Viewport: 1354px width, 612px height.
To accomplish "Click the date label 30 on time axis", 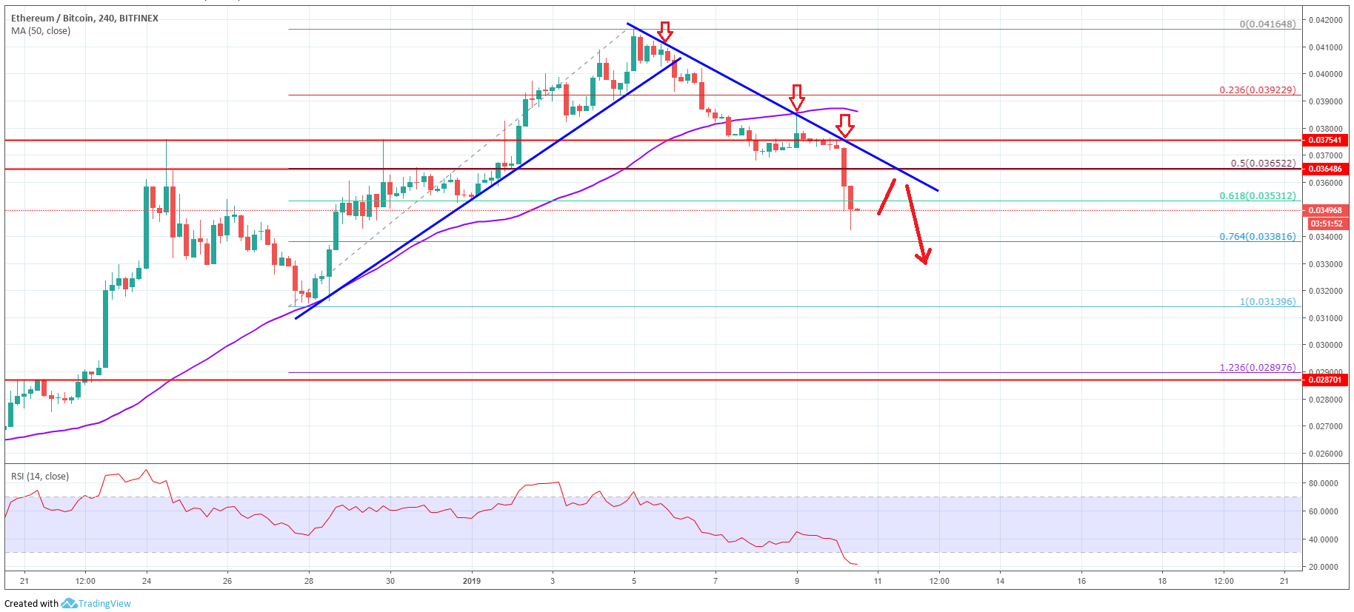I will [390, 581].
